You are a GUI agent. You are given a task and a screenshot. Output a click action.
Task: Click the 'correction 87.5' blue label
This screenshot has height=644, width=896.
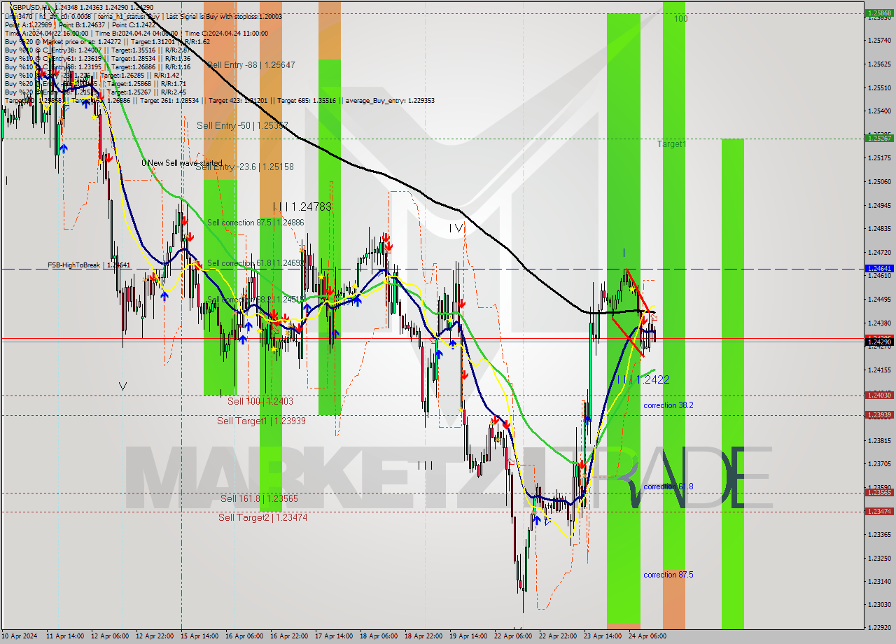pyautogui.click(x=668, y=575)
